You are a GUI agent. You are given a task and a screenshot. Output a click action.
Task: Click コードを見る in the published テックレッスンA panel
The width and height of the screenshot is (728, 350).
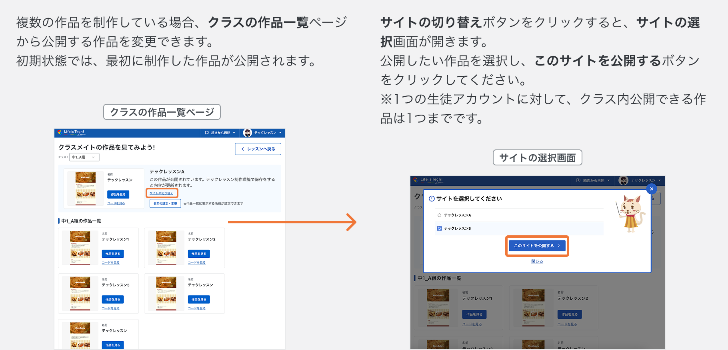[116, 203]
